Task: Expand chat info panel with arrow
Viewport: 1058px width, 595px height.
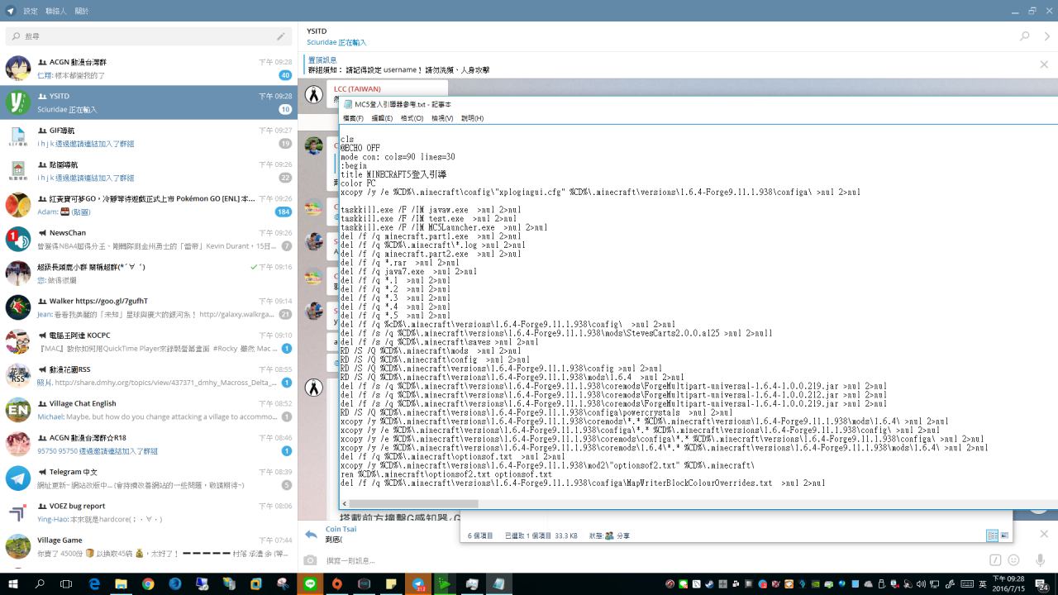Action: [1047, 36]
